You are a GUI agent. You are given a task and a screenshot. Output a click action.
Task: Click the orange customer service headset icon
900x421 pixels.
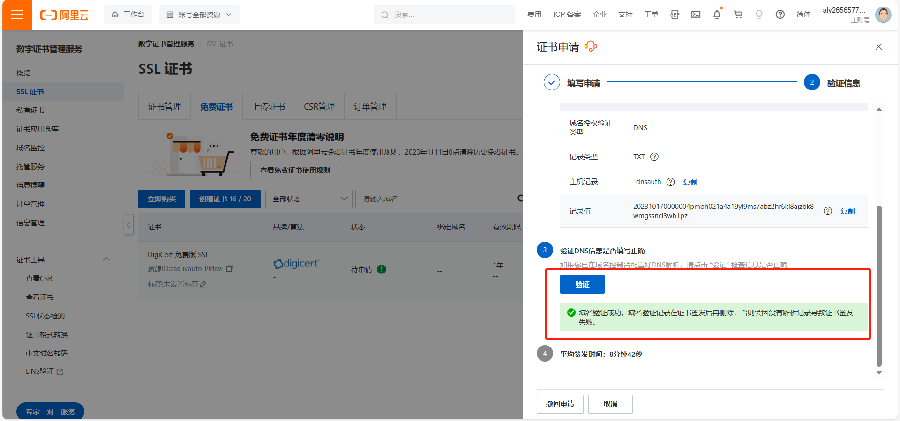tap(591, 46)
